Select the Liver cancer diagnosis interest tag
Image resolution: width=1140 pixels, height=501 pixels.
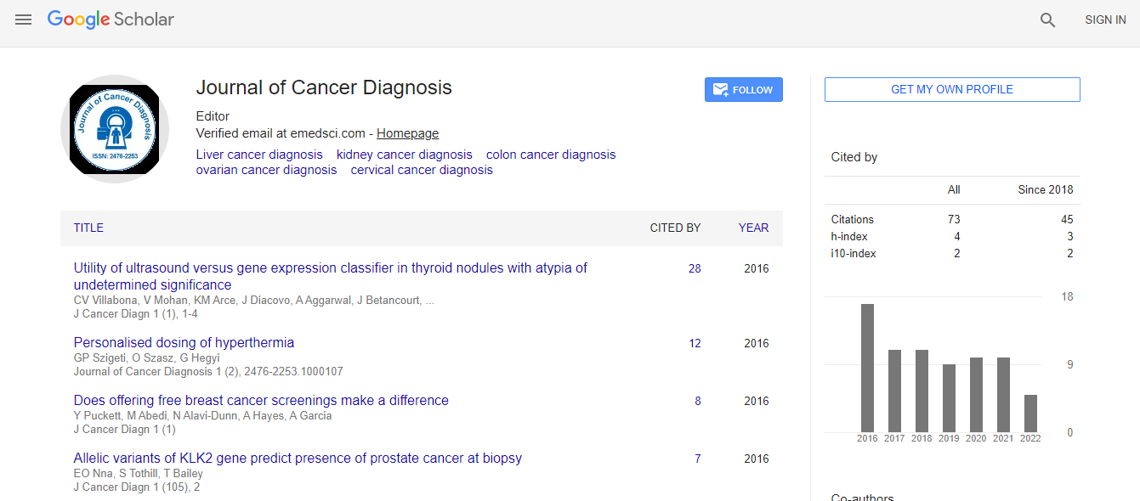point(259,155)
